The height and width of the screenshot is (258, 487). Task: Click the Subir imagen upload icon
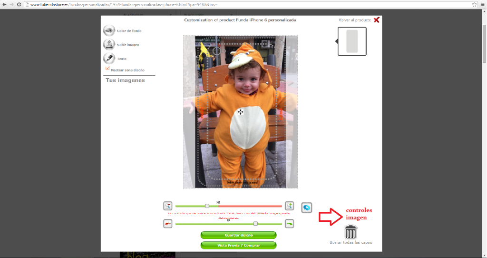tap(109, 44)
